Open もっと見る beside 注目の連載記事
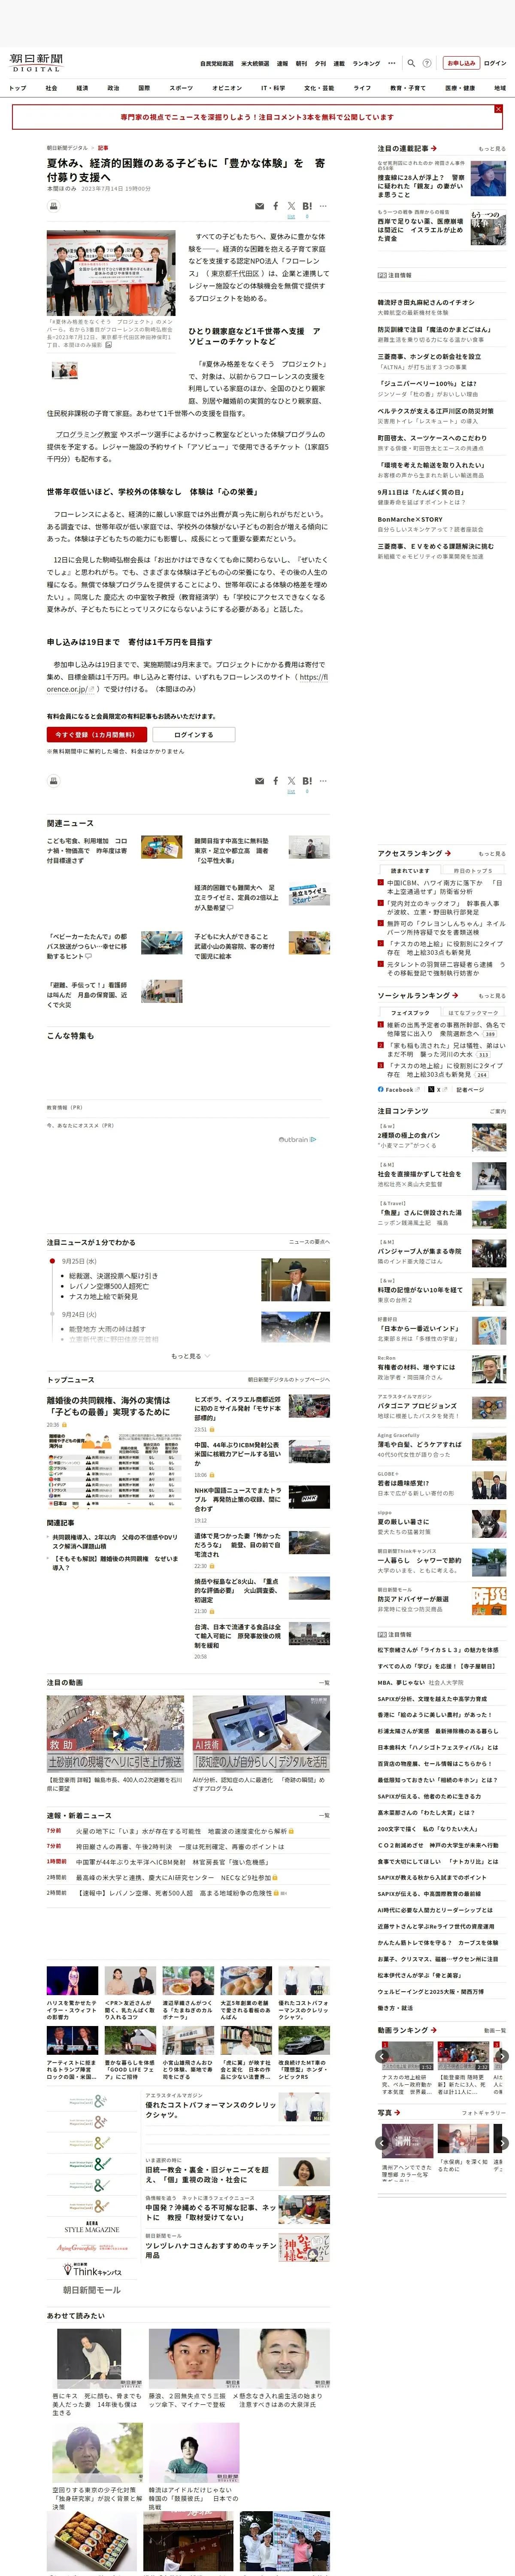This screenshot has width=515, height=2576. pos(492,149)
